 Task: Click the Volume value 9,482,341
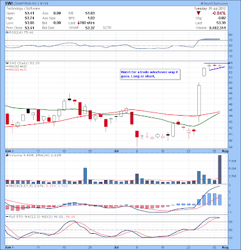(x=217, y=27)
